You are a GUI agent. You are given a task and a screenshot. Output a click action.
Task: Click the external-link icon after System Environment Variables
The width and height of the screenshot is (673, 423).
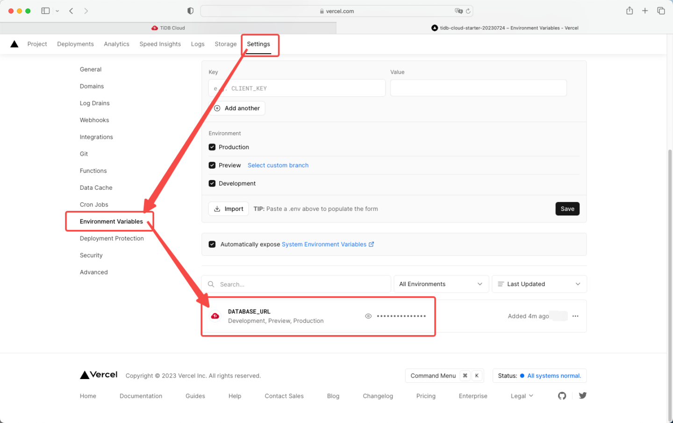click(372, 244)
